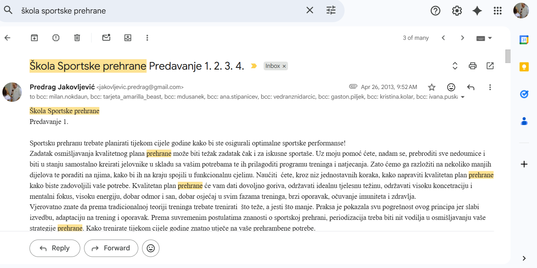Click the email subject heading
Screen dimensions: 537x268
(137, 66)
